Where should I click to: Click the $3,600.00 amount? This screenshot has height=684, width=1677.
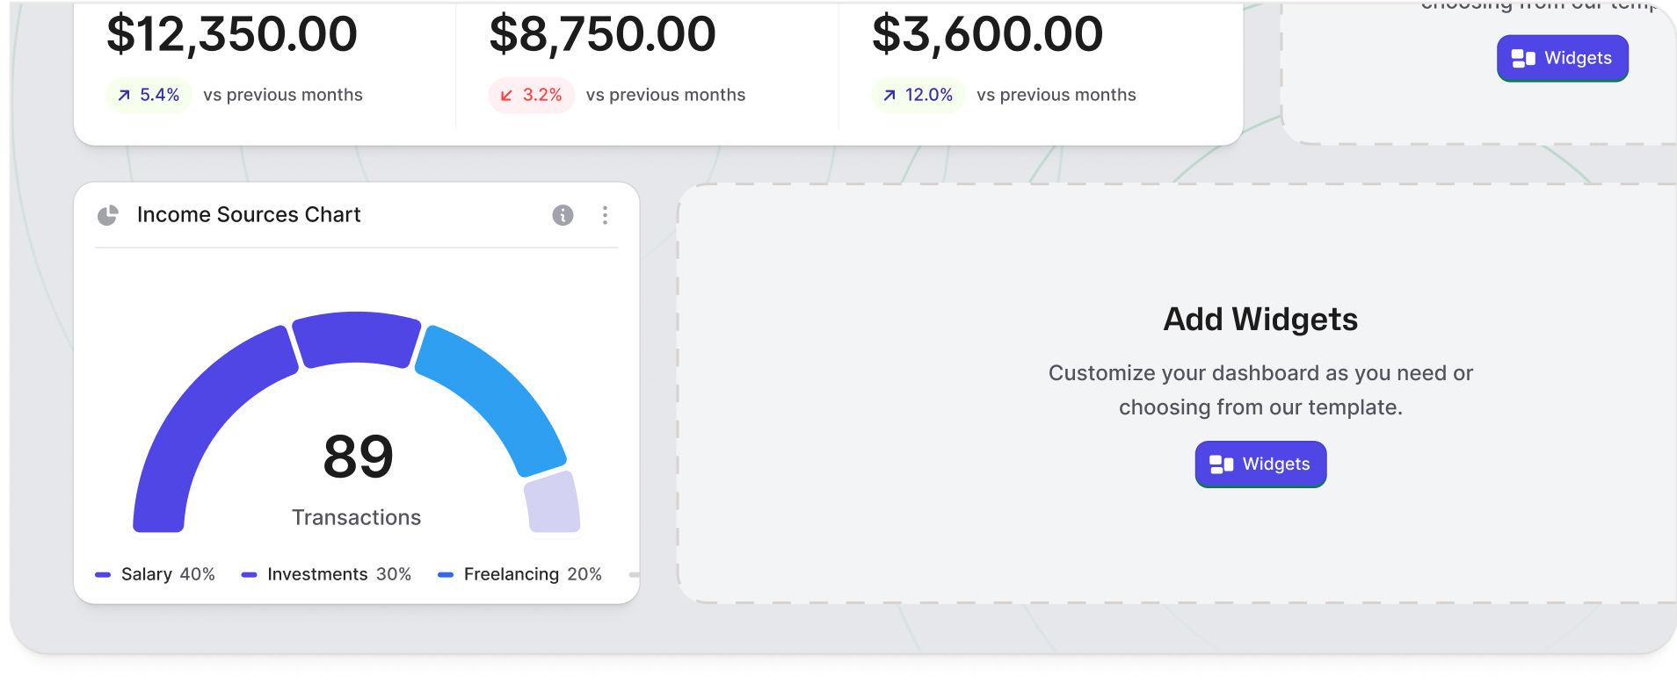coord(987,34)
